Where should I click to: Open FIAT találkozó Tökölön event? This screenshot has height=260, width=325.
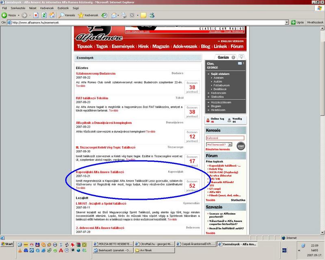[92, 98]
